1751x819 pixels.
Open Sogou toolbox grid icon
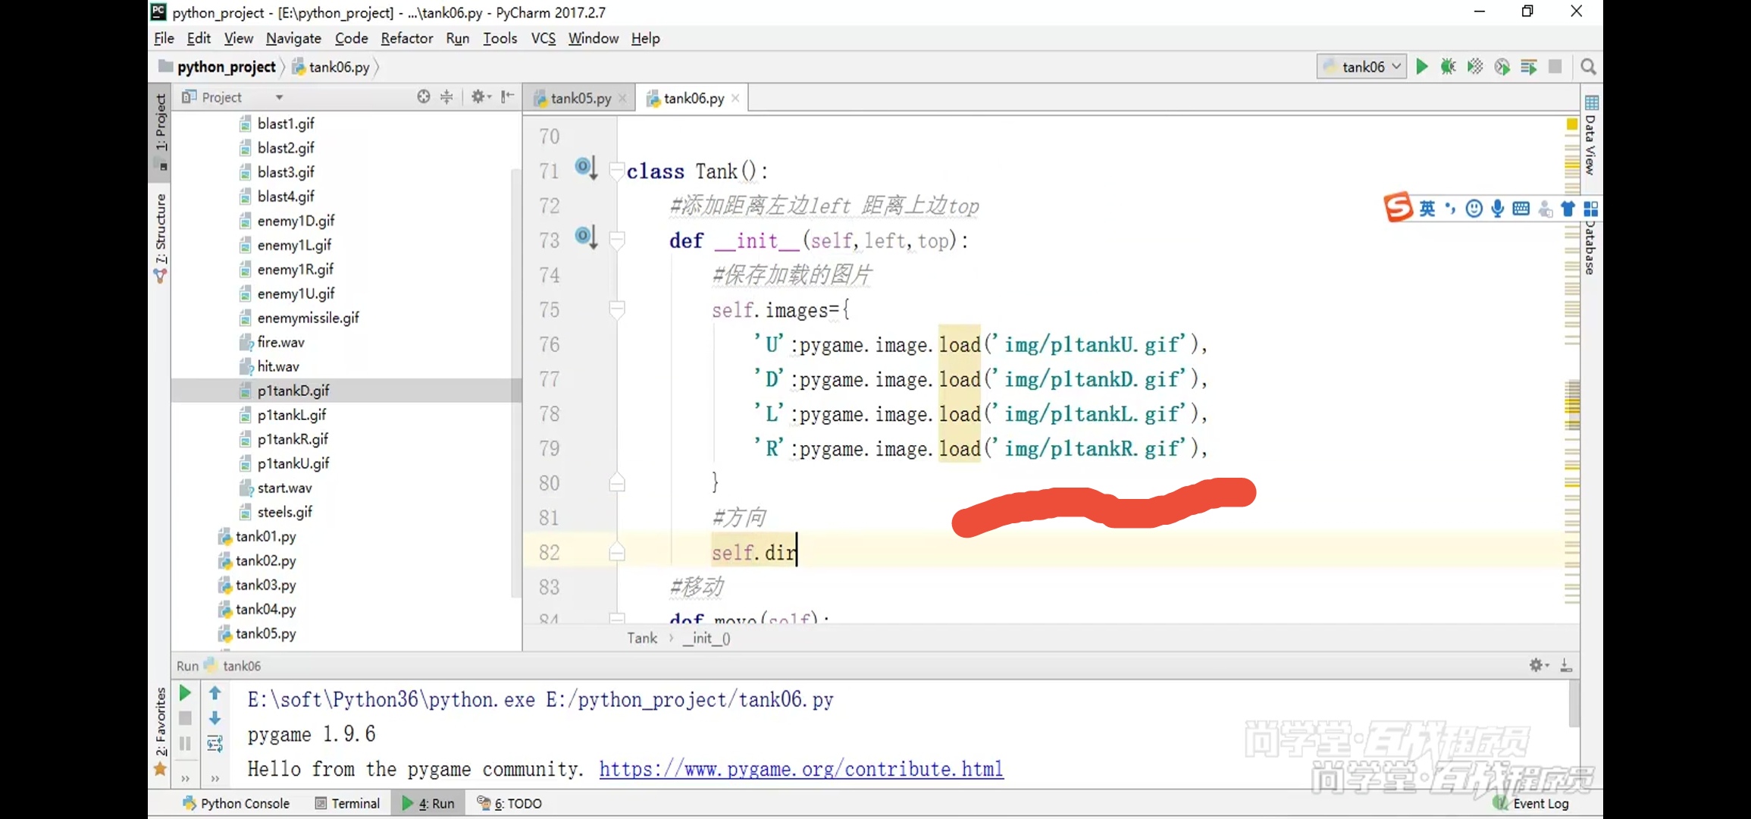click(1591, 209)
